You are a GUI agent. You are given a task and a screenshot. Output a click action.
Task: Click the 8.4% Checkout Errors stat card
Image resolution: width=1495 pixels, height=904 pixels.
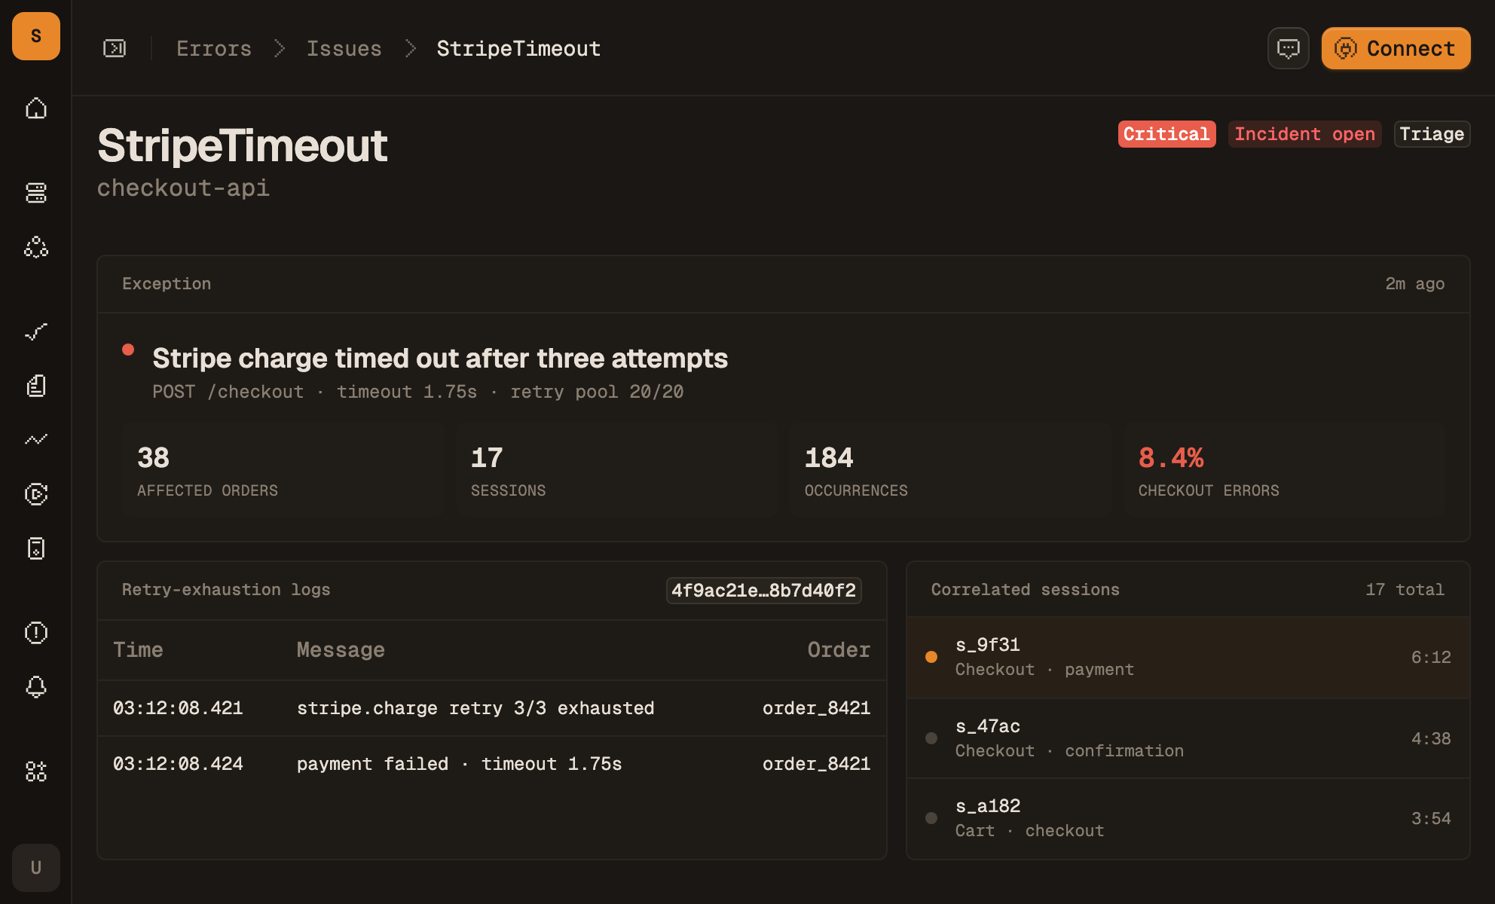coord(1284,469)
